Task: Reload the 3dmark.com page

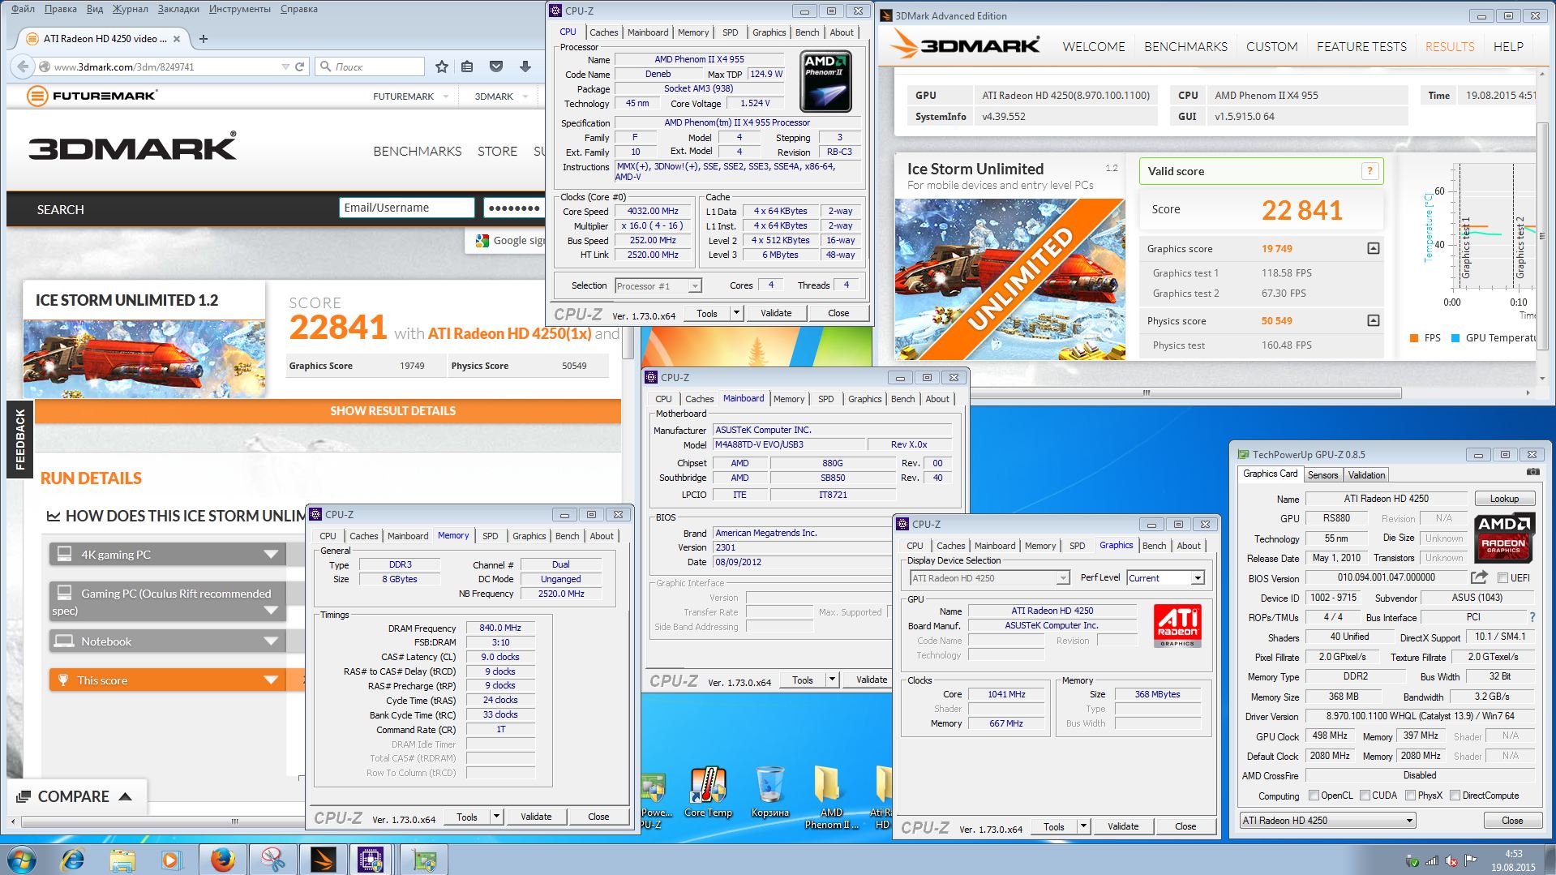Action: (299, 66)
